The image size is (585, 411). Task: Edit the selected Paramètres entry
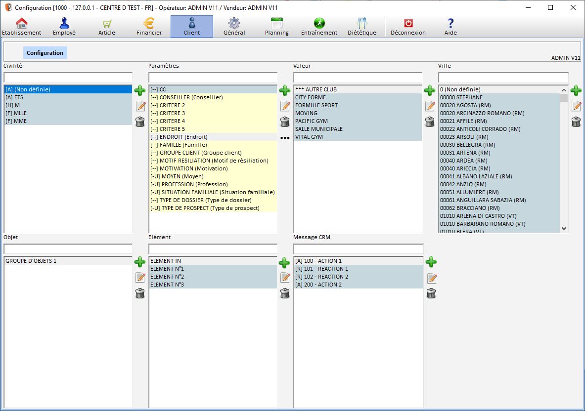coord(285,106)
